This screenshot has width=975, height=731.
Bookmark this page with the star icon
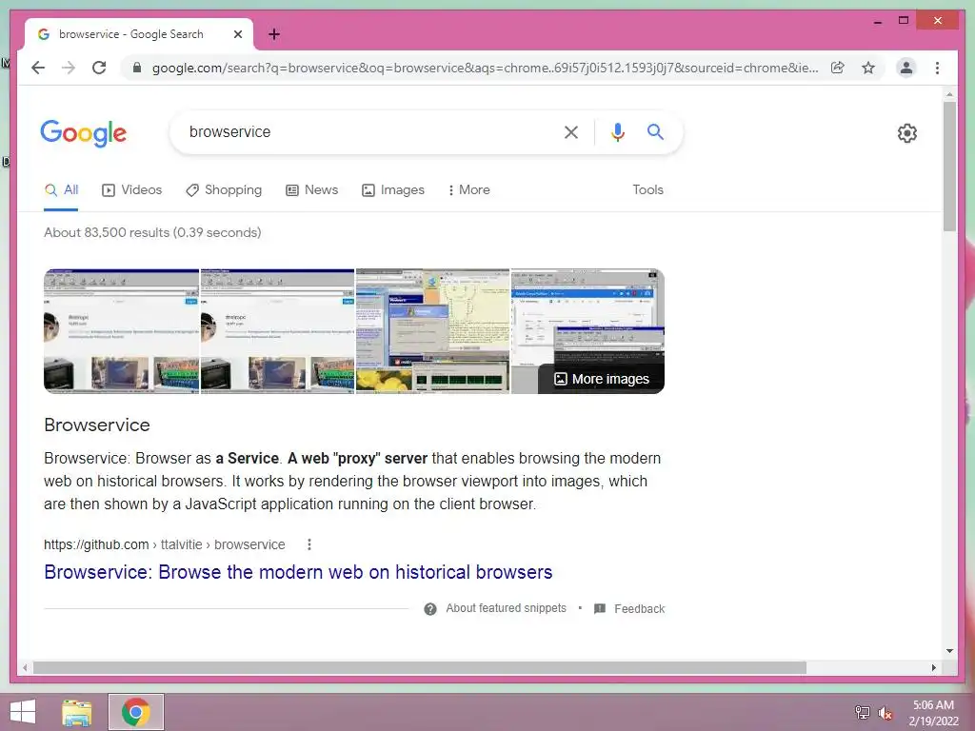coord(868,68)
